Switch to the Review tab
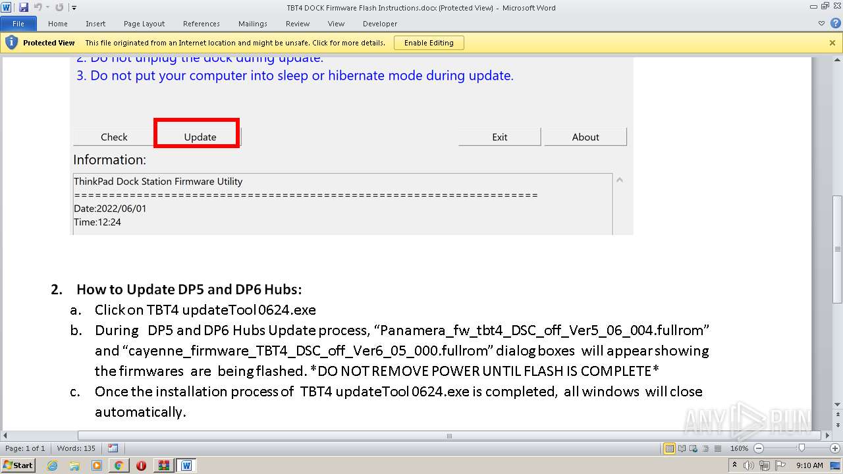 (298, 24)
